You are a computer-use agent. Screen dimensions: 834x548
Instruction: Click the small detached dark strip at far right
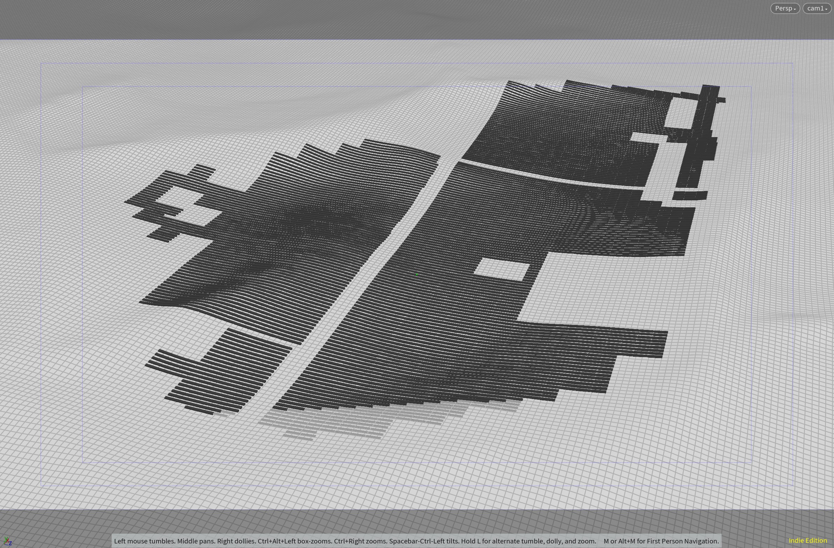click(689, 195)
